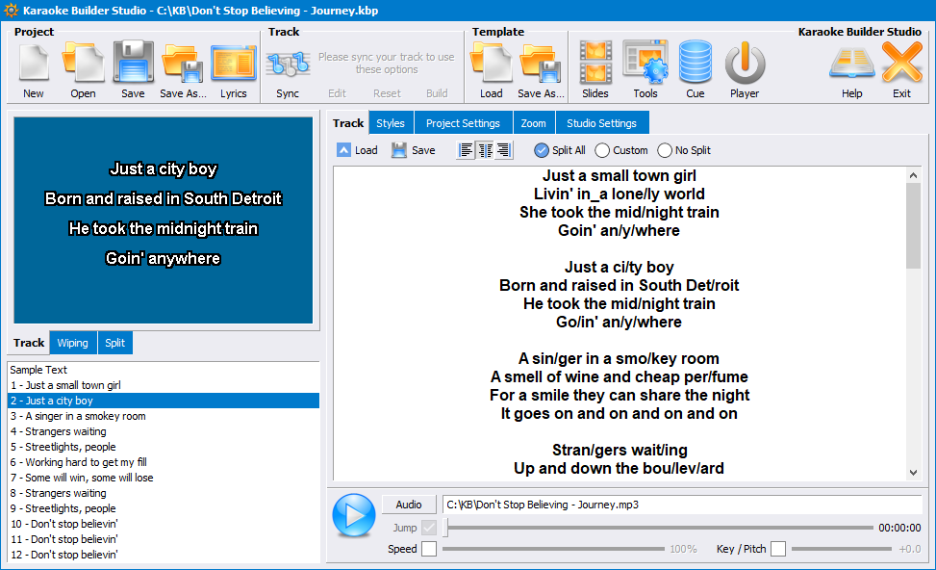Screen dimensions: 936x570
Task: Click lyric line 'Born and raised in South Det/roit'
Action: coord(619,286)
